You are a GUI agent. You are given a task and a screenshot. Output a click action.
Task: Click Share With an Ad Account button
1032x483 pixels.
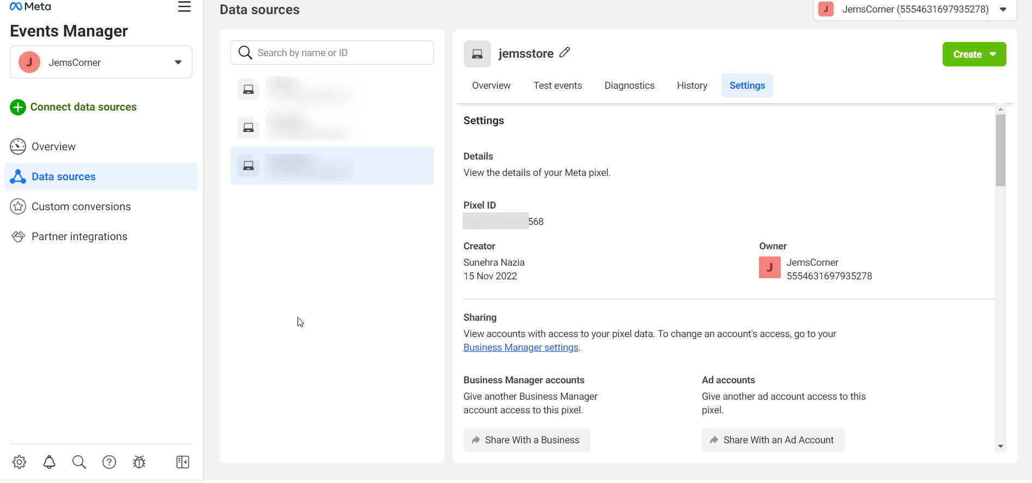[x=773, y=440]
